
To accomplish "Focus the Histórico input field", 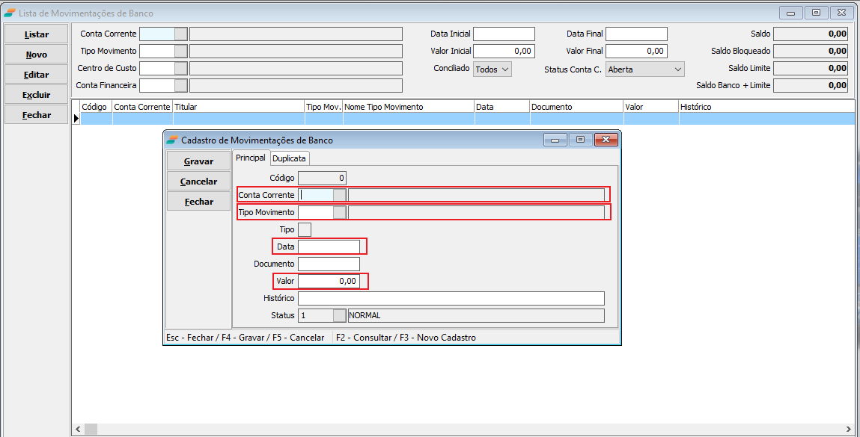I will pos(451,298).
